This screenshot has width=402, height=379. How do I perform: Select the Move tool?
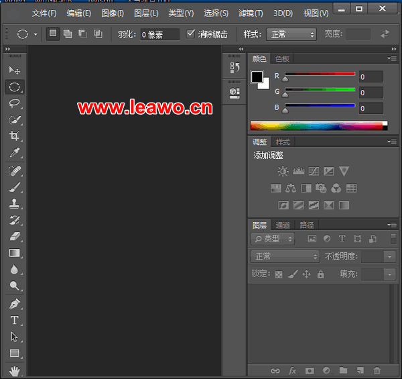point(14,70)
